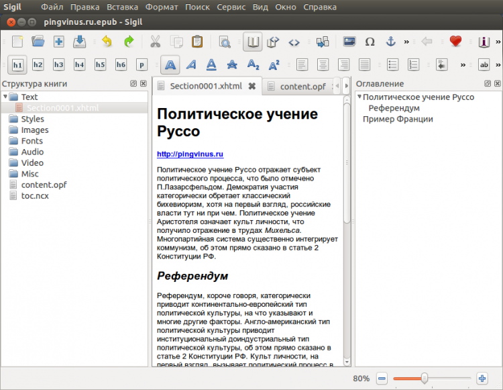
Task: Collapse the Политическое учение Руссо contents entry
Action: click(x=359, y=97)
